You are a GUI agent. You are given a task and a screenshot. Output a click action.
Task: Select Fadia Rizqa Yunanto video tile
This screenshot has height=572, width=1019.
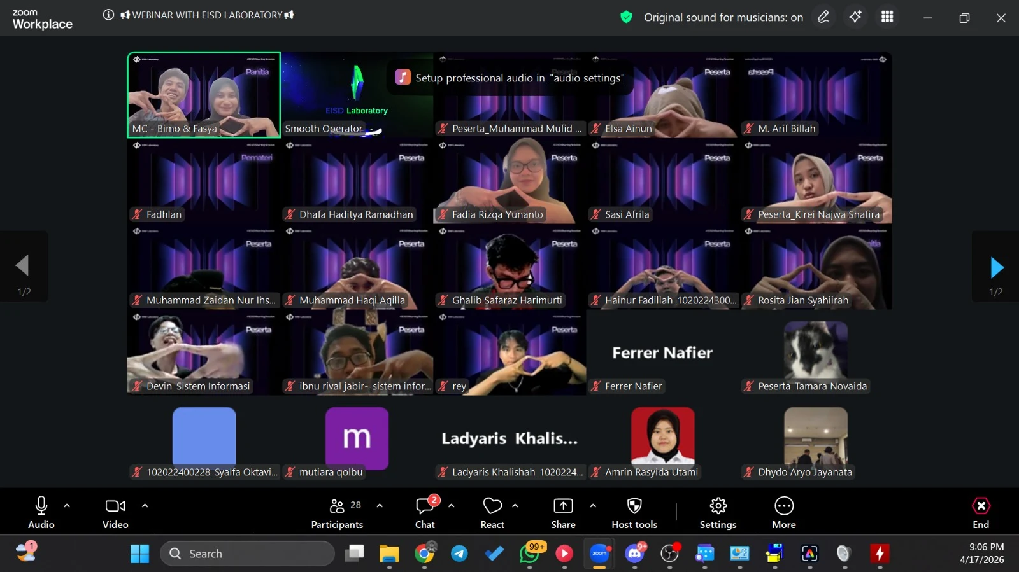(x=509, y=181)
